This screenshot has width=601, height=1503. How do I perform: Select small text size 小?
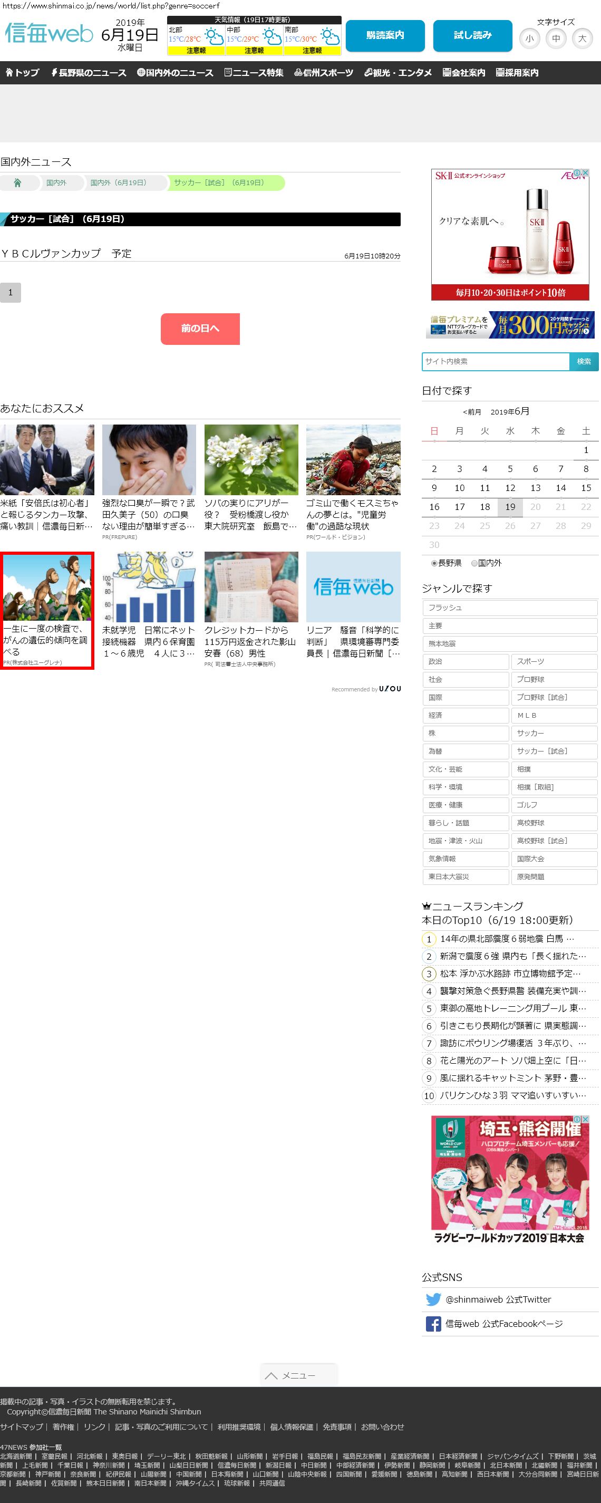pyautogui.click(x=529, y=38)
